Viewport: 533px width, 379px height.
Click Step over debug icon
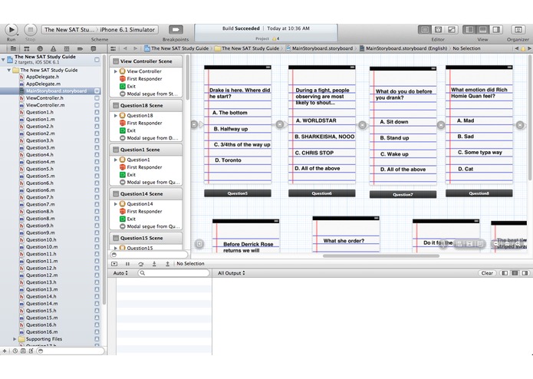click(x=141, y=264)
